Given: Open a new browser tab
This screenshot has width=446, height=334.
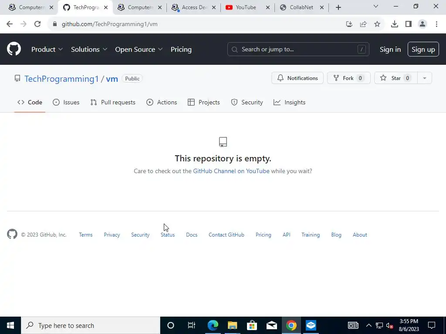Looking at the screenshot, I should (x=338, y=8).
